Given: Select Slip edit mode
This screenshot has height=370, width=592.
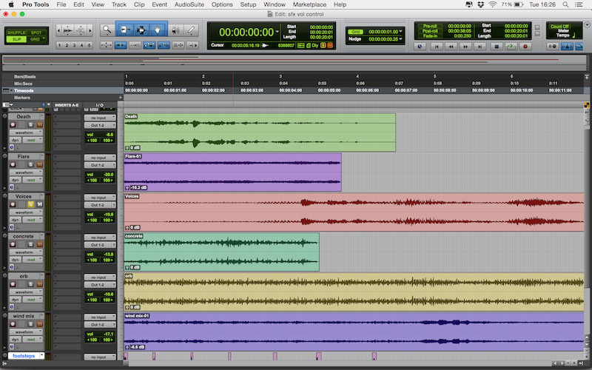Looking at the screenshot, I should pyautogui.click(x=16, y=39).
